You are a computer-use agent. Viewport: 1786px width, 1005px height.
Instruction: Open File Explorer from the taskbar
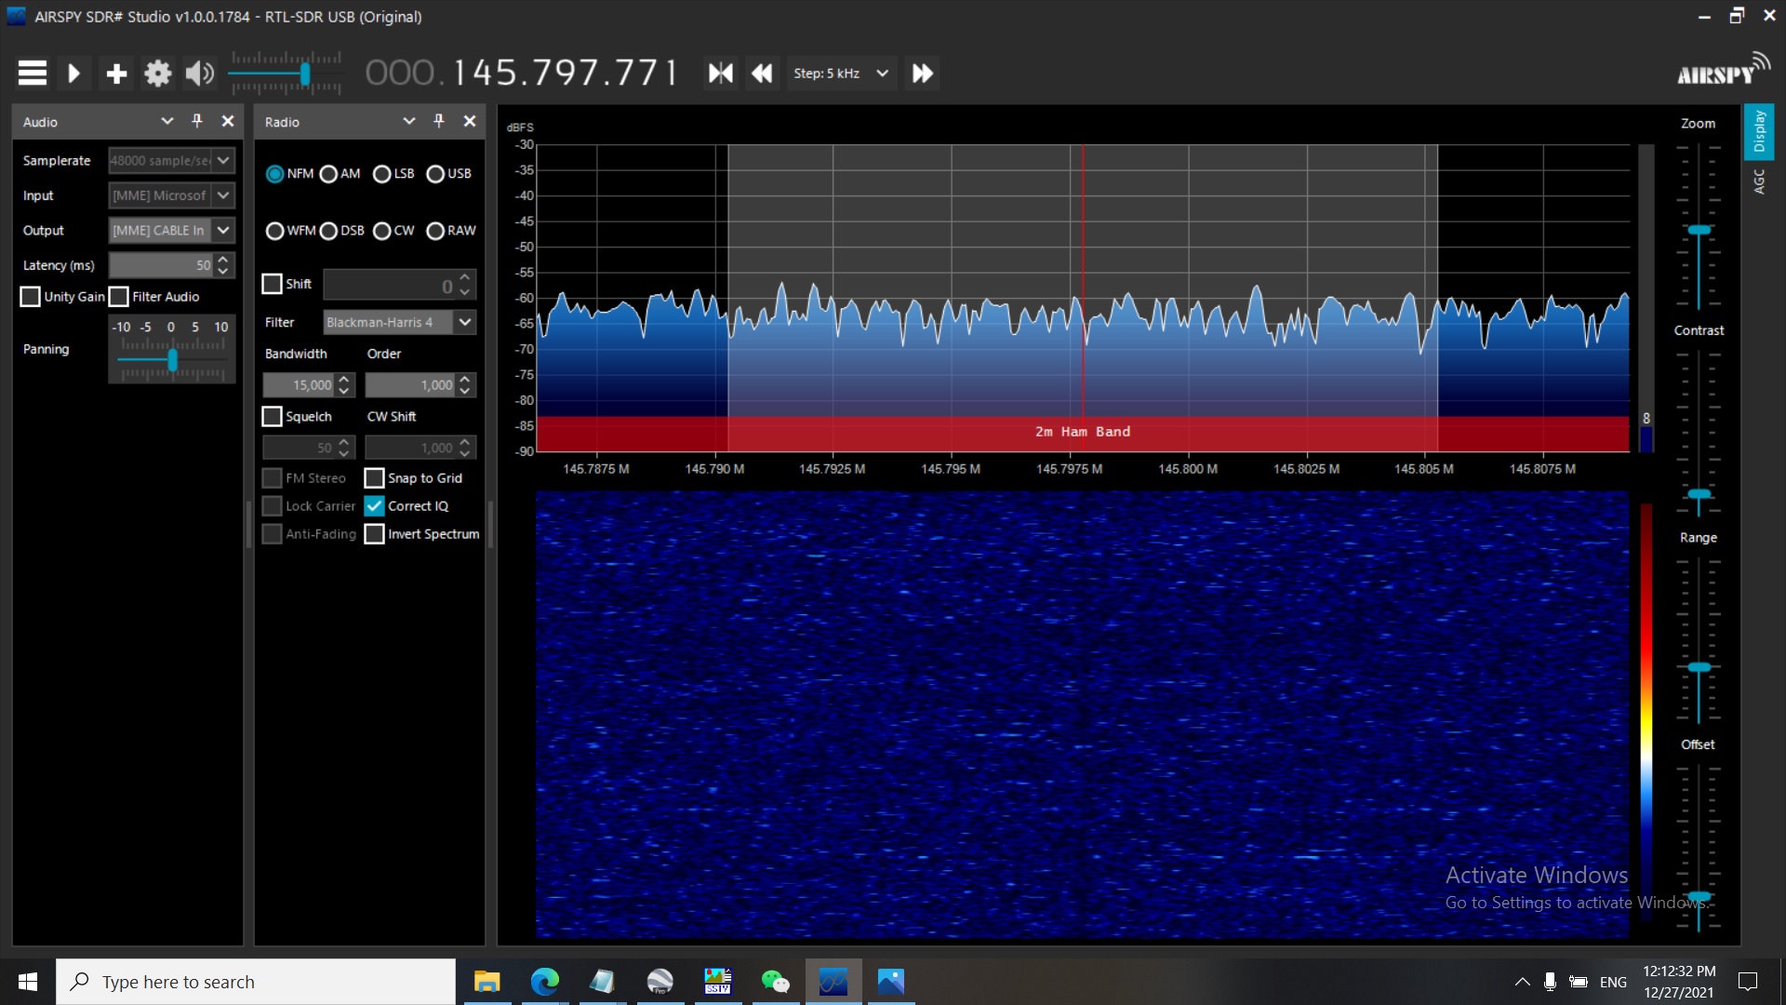click(x=486, y=982)
